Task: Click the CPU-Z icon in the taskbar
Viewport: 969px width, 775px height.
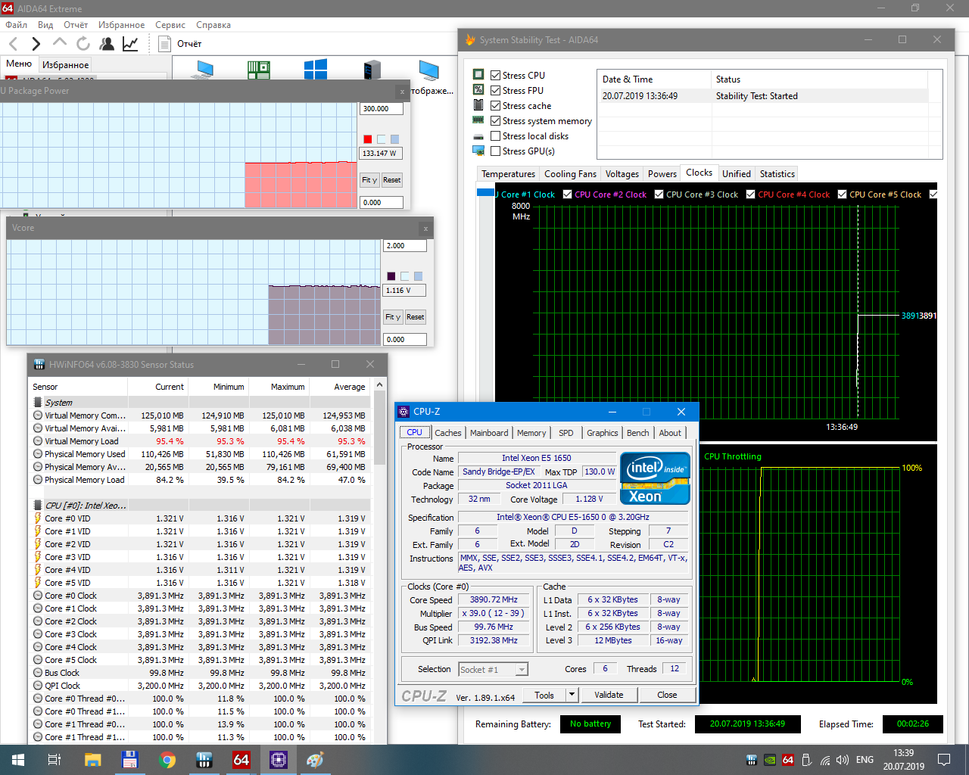Action: click(x=278, y=759)
